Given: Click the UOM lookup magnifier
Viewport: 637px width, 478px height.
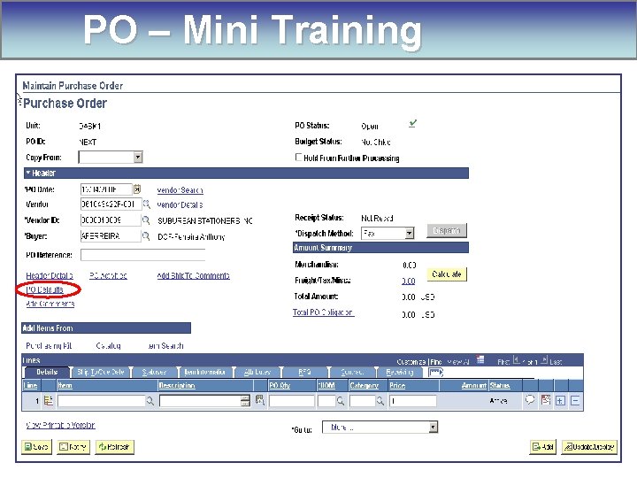Looking at the screenshot, I should (x=341, y=401).
